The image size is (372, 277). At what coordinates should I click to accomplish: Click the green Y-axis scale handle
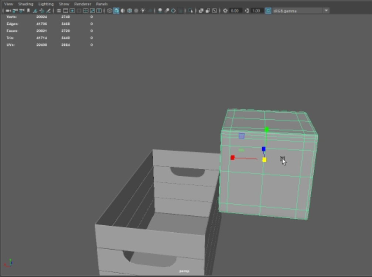point(266,129)
